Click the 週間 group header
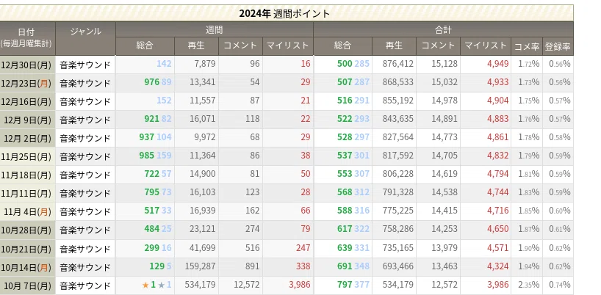This screenshot has height=295, width=601. 215,29
